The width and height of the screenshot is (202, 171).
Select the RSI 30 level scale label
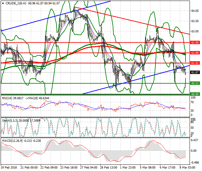(x=192, y=110)
